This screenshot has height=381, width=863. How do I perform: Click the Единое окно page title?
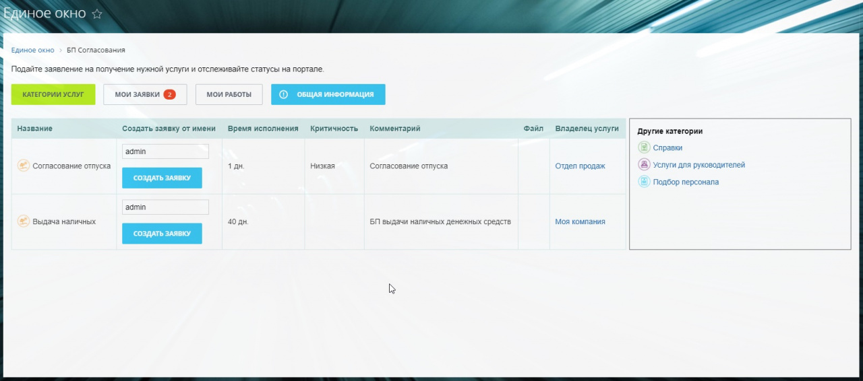[x=44, y=13]
